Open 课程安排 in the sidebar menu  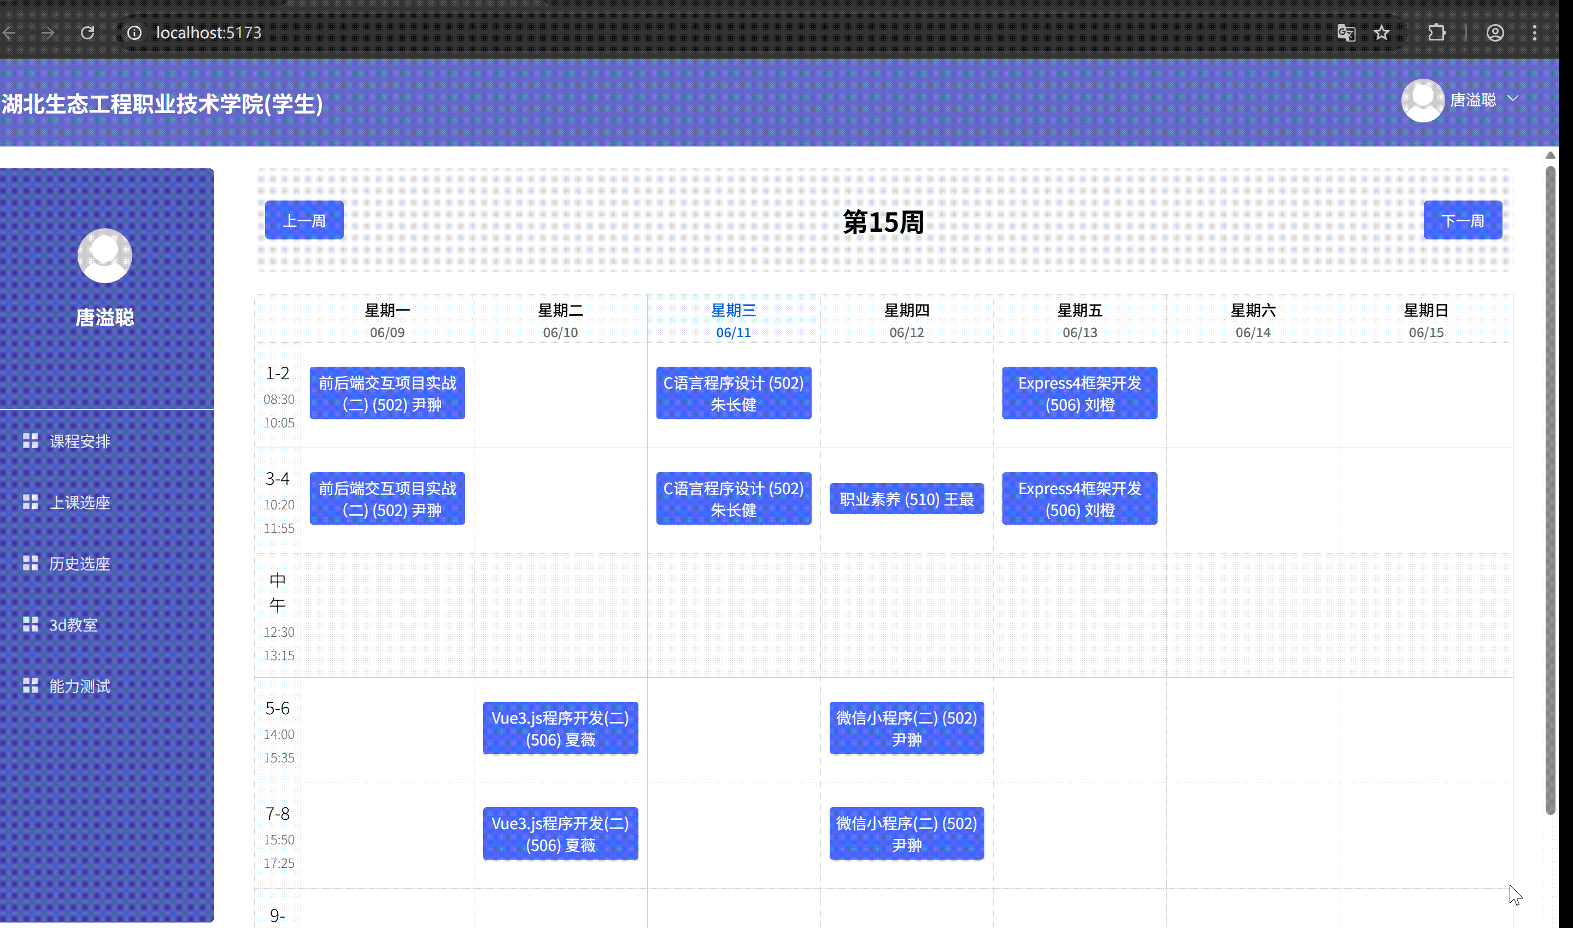[79, 442]
